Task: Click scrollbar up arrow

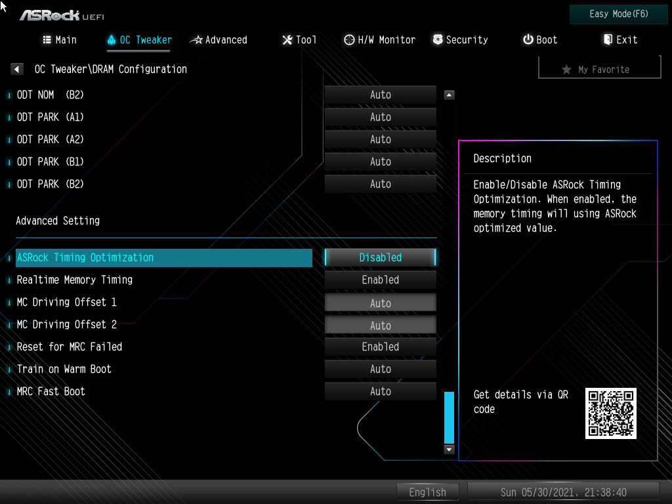Action: click(x=449, y=94)
